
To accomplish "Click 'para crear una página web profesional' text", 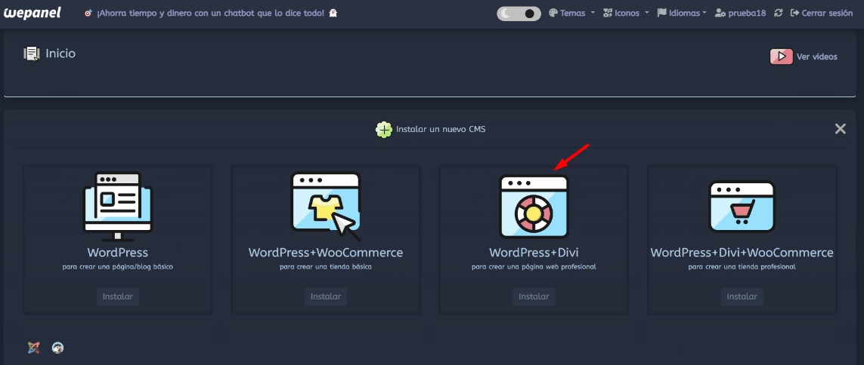I will pos(534,267).
